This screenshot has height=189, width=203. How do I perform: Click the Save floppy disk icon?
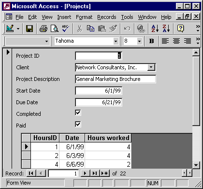(29, 29)
